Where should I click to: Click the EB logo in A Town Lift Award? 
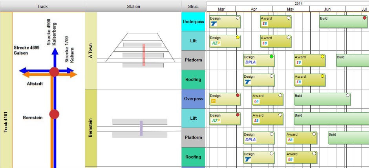(265, 43)
